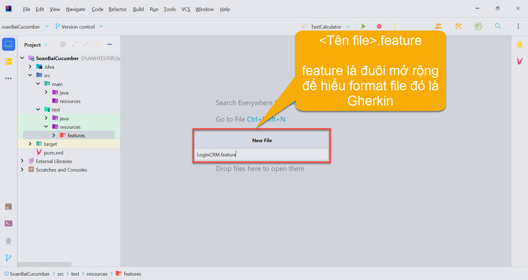Open the Notifications bell
The height and width of the screenshot is (280, 528).
(519, 44)
